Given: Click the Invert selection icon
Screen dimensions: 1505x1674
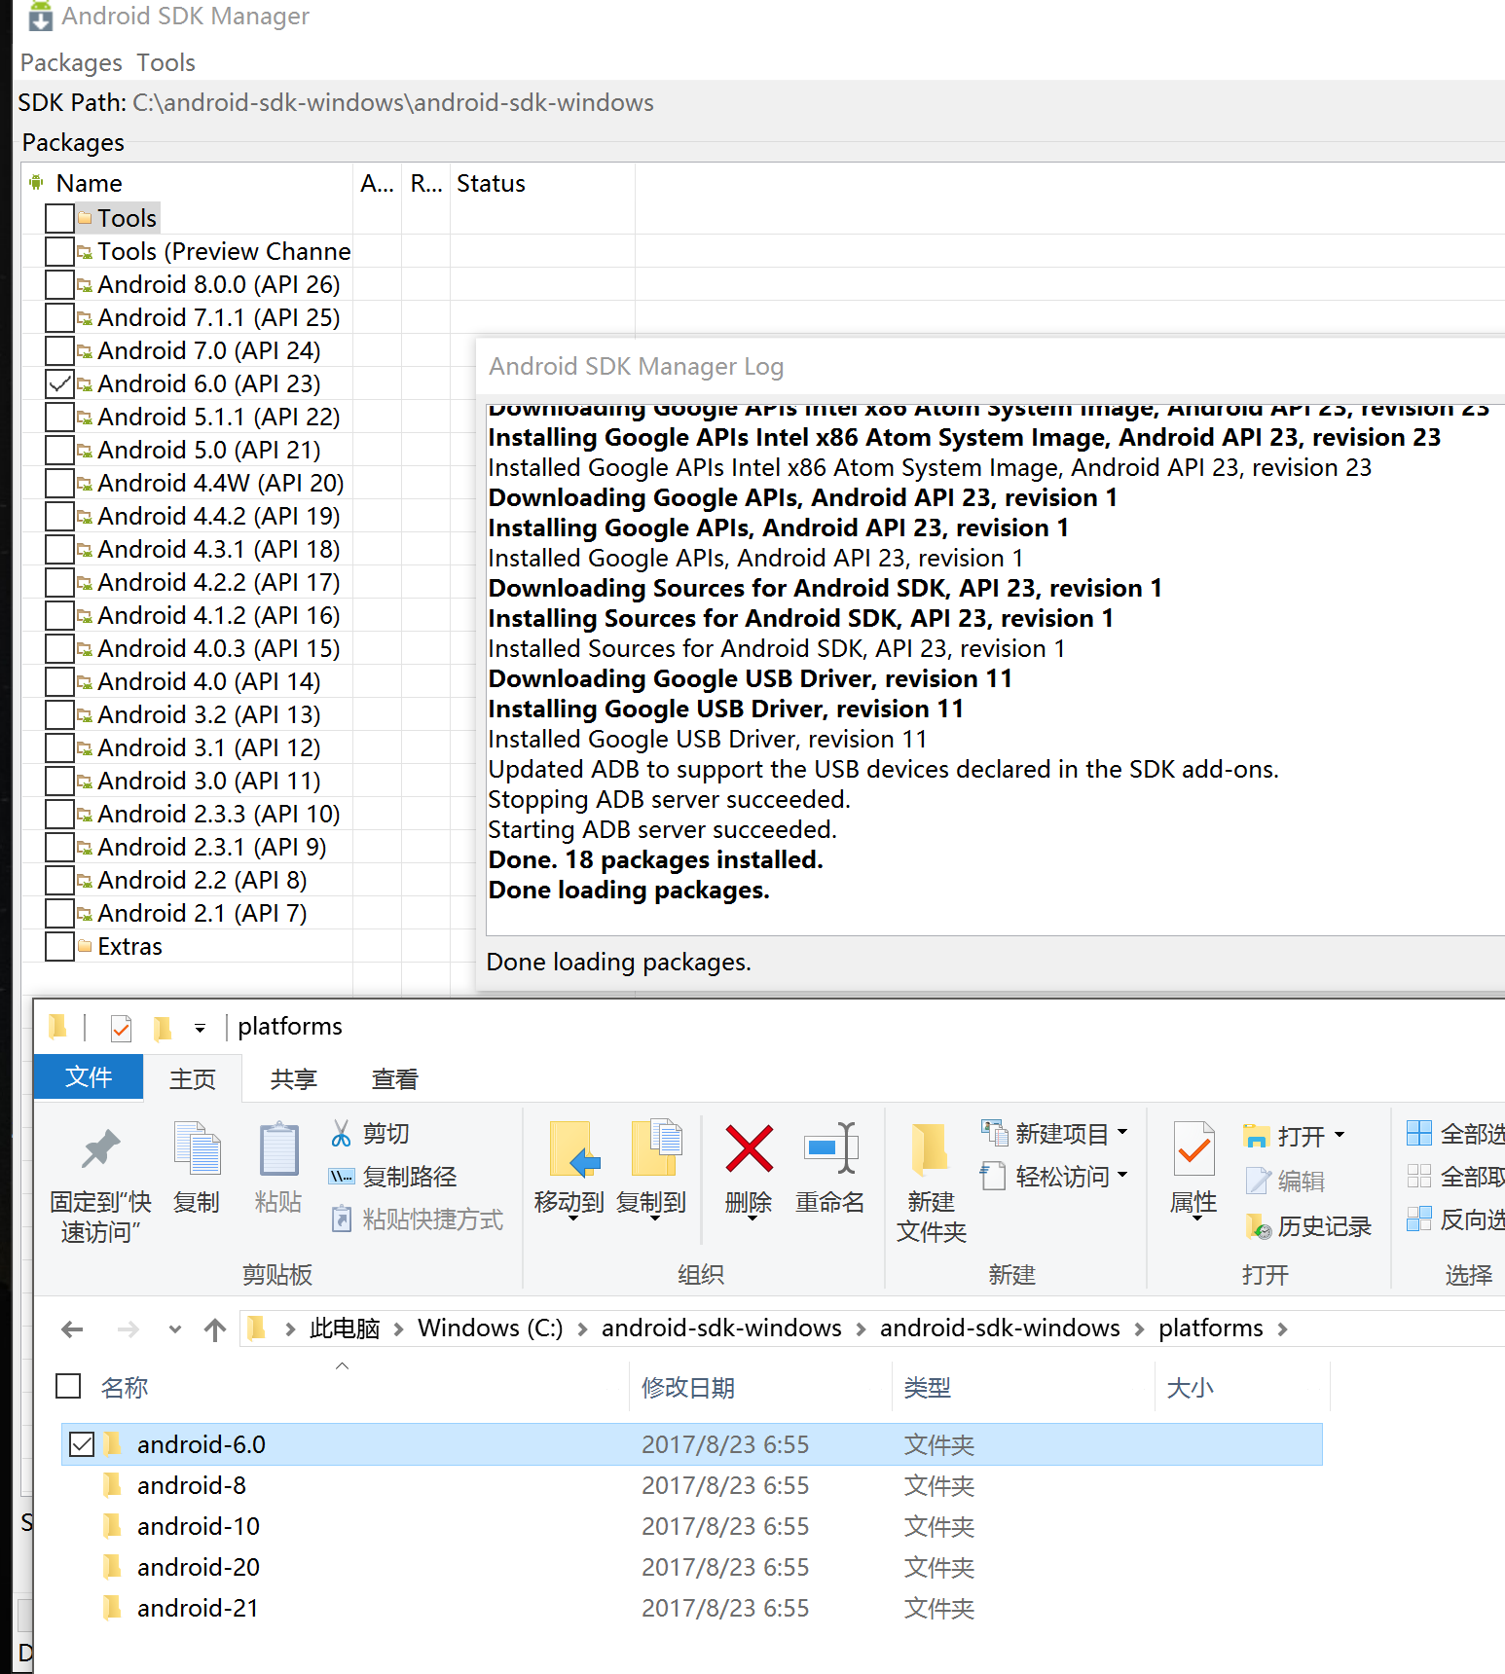Looking at the screenshot, I should (x=1419, y=1219).
